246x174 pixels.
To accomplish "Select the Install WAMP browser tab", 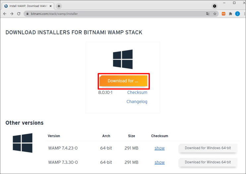I will 28,6.
